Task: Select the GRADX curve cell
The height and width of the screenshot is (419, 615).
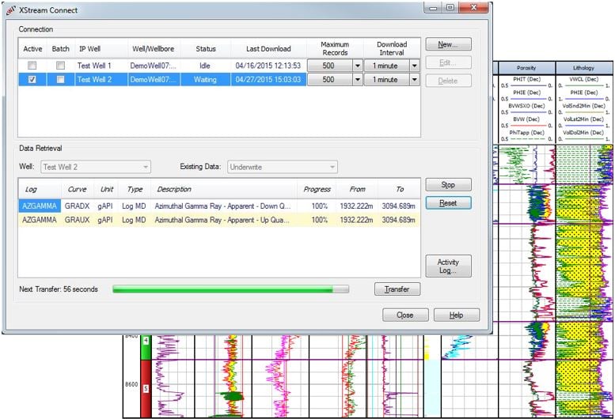Action: pos(78,206)
